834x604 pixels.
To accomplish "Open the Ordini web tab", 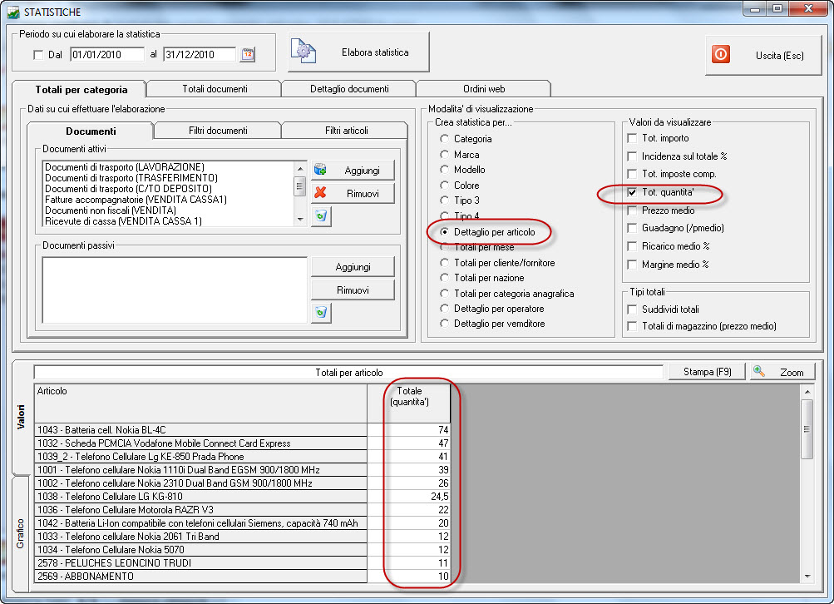I will tap(483, 89).
